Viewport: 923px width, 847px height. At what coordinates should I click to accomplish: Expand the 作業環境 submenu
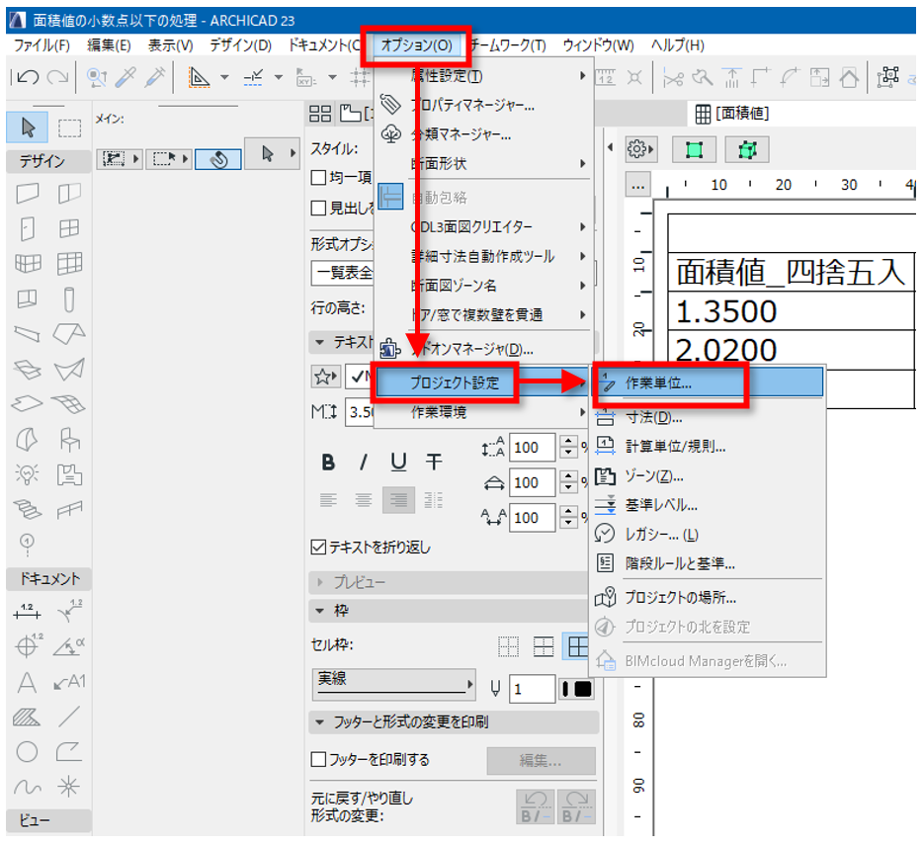(482, 412)
